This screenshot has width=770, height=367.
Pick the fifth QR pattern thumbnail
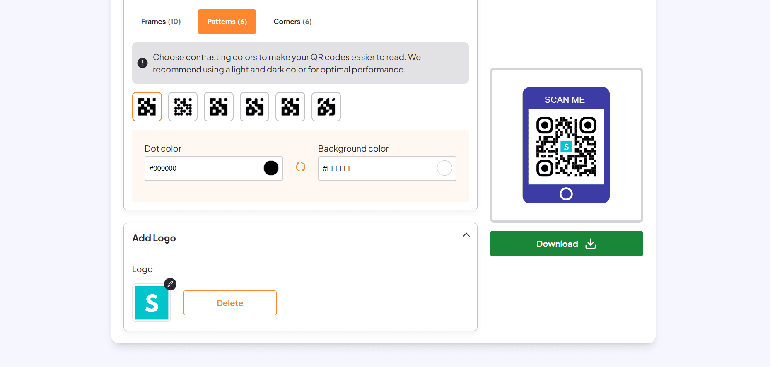point(290,106)
